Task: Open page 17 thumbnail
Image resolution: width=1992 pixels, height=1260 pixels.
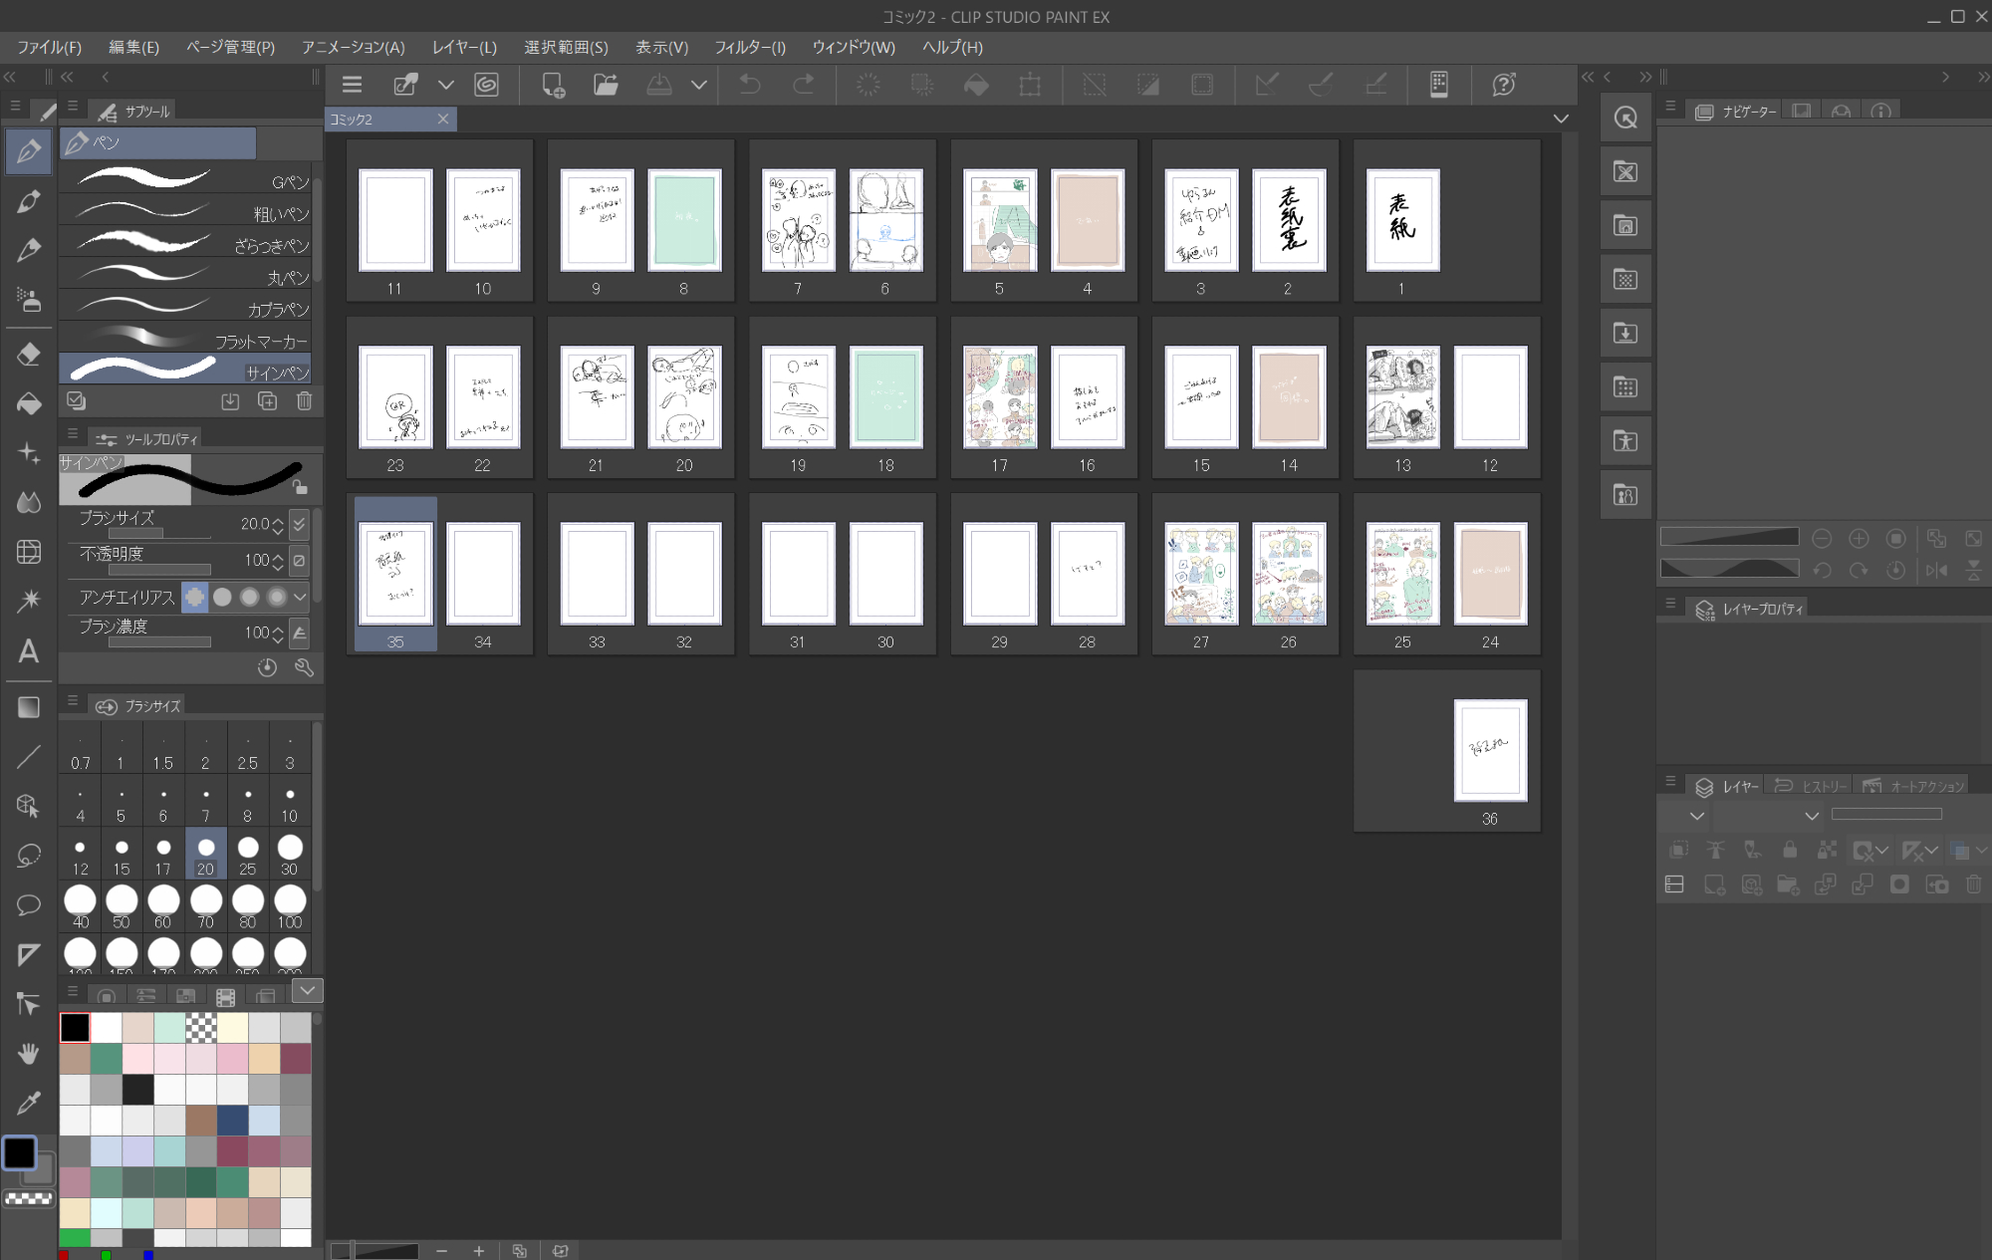Action: pos(999,397)
